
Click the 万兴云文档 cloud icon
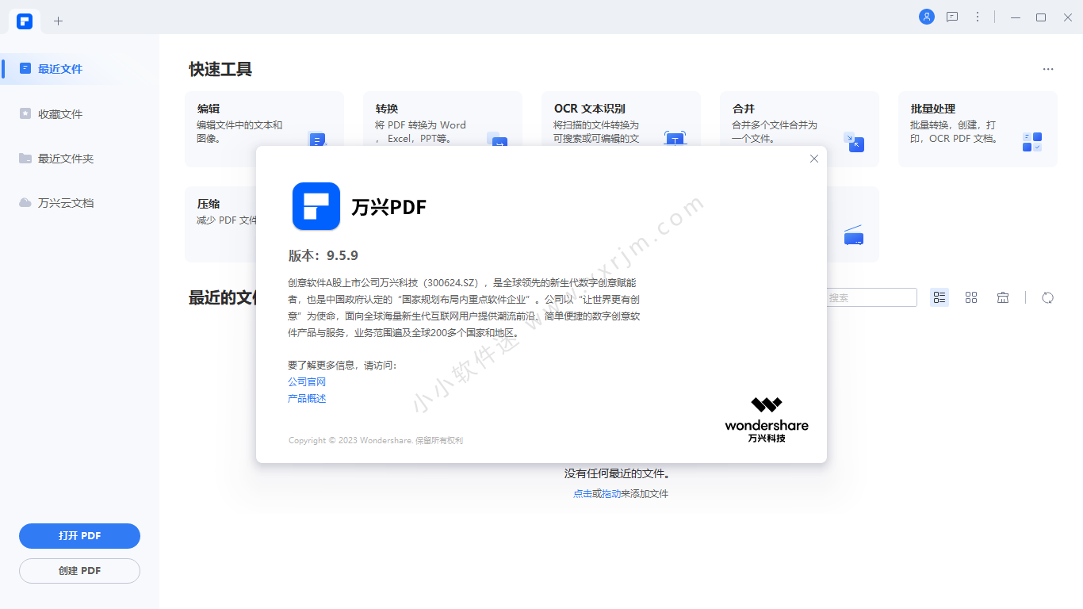click(25, 203)
